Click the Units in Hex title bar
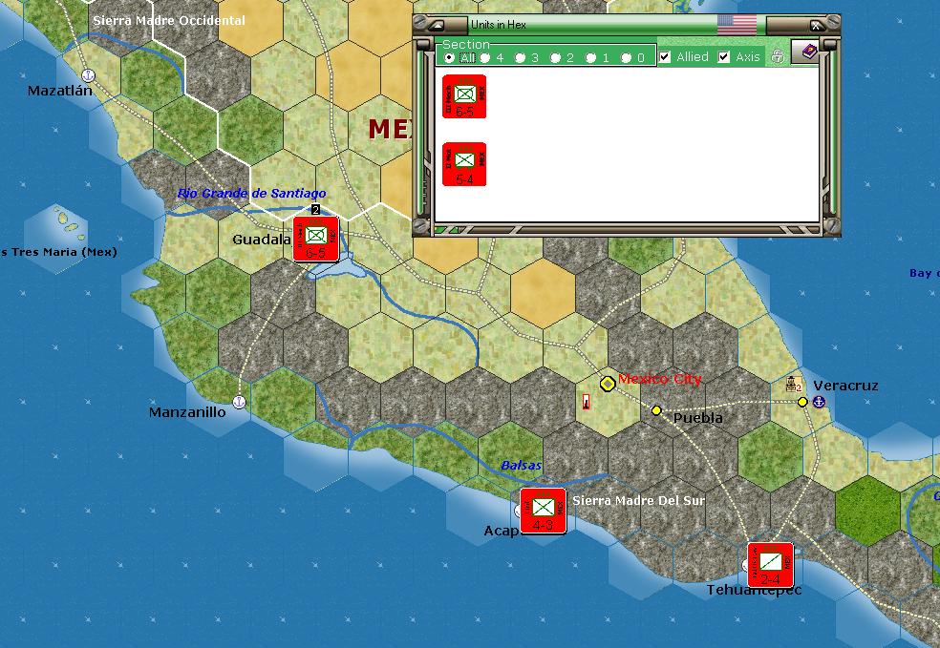 [x=590, y=25]
